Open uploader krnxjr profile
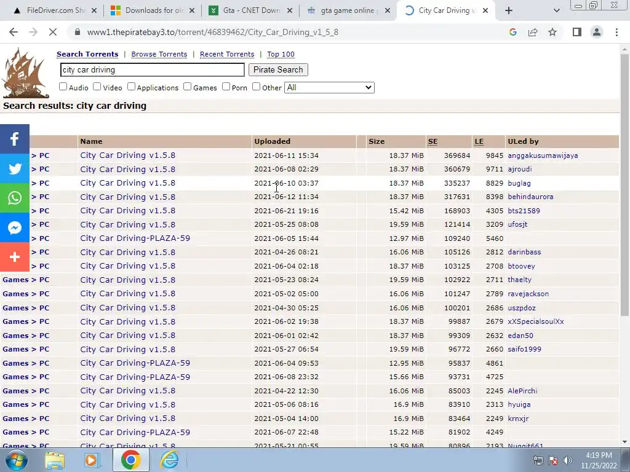 tap(518, 419)
